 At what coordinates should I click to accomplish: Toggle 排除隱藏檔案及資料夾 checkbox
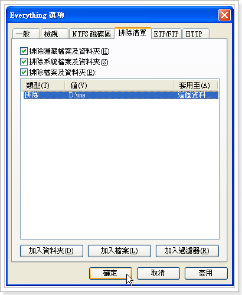point(24,51)
